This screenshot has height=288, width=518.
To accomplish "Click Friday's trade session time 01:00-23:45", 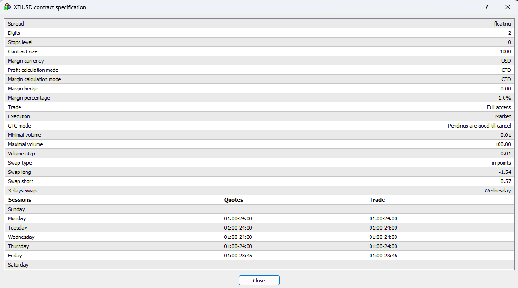I will point(383,256).
